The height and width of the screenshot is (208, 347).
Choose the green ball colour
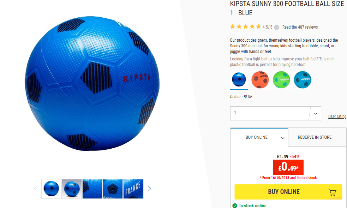point(281,80)
